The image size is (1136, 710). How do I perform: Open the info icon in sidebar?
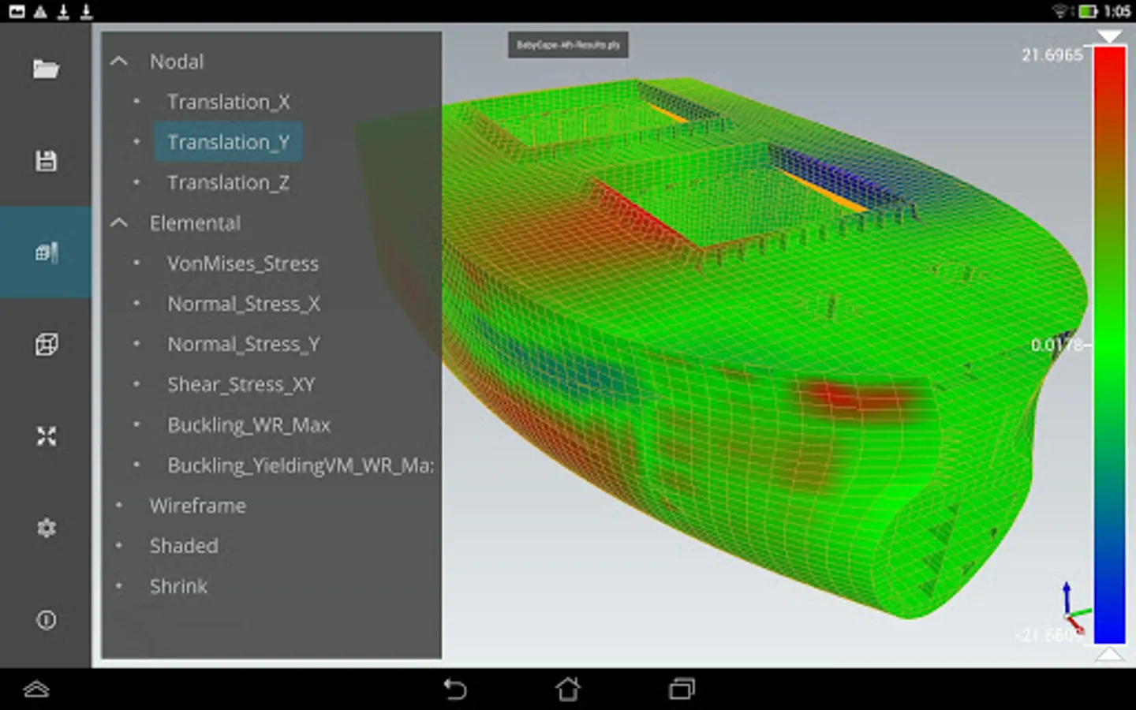click(46, 620)
